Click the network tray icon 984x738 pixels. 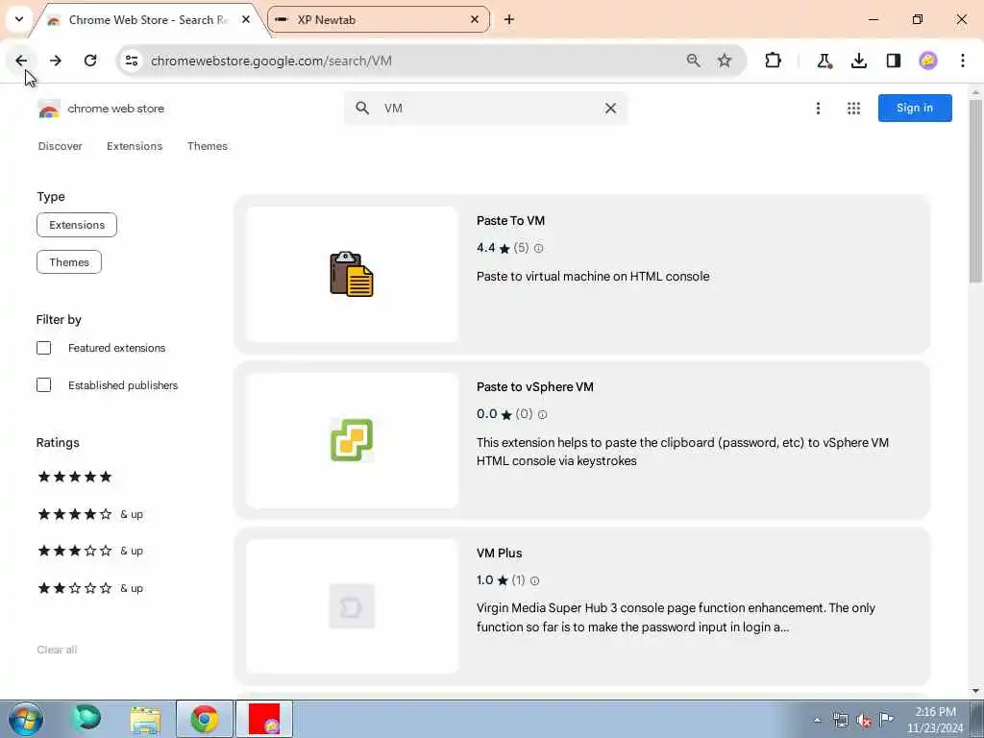(840, 720)
